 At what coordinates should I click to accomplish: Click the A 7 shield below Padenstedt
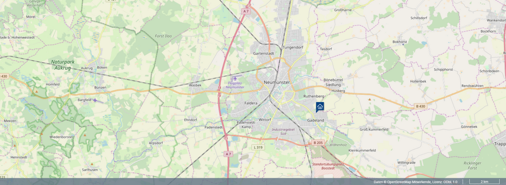tap(228, 154)
